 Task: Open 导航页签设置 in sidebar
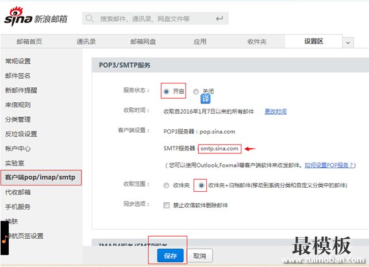(25, 236)
